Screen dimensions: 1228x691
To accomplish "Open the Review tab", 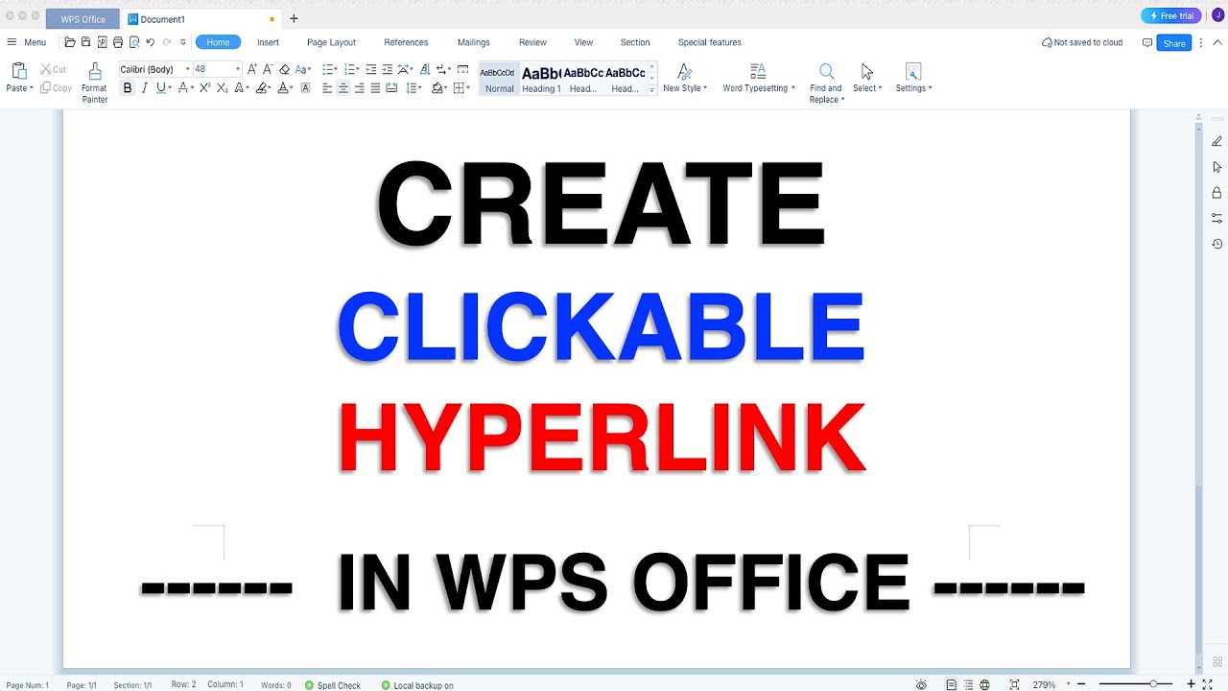I will pos(532,42).
